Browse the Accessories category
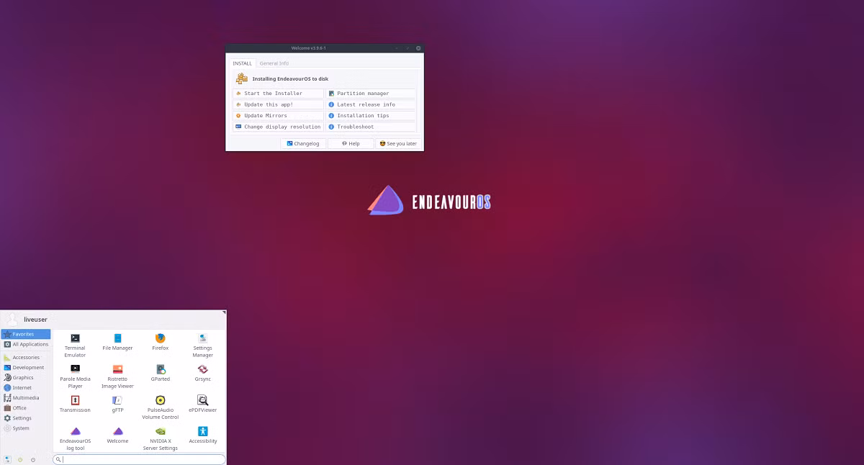 coord(26,357)
